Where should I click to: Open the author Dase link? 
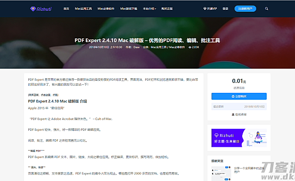pos(137,47)
